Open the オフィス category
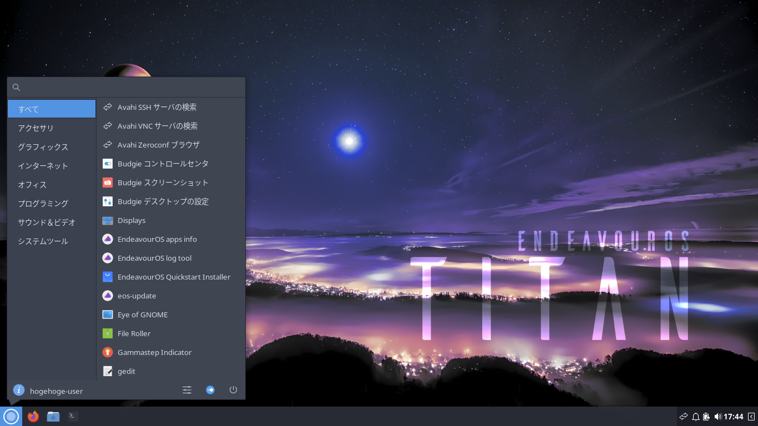Viewport: 758px width, 426px height. (x=52, y=184)
